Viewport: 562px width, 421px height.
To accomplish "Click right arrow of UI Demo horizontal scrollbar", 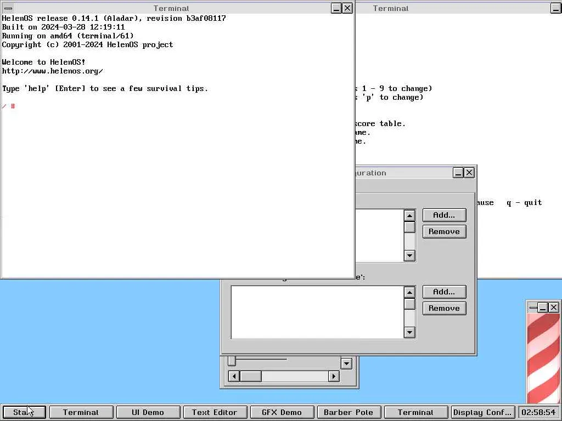I will pyautogui.click(x=334, y=376).
